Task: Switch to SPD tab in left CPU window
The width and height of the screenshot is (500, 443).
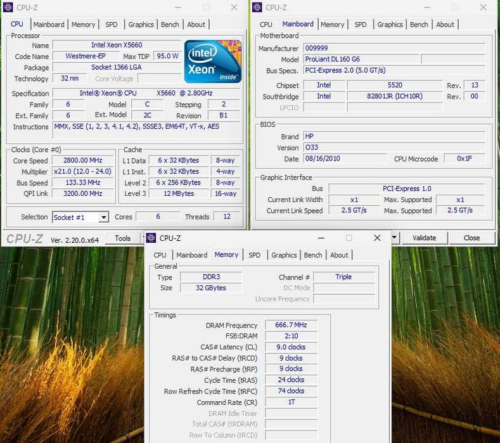Action: 112,25
